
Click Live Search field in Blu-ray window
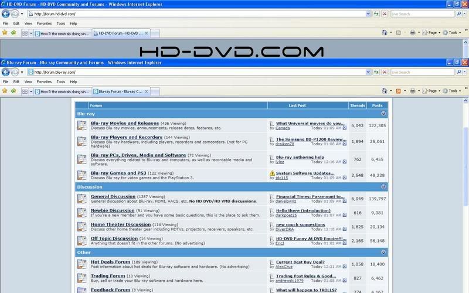(x=422, y=72)
